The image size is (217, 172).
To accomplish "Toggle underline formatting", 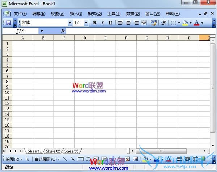I will click(x=110, y=23).
